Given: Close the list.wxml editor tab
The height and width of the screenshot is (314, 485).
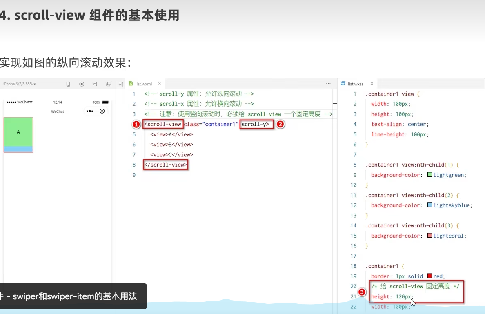Looking at the screenshot, I should click(x=159, y=84).
